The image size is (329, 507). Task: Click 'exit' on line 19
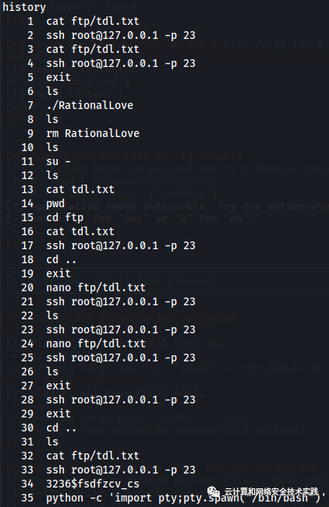[x=58, y=273]
